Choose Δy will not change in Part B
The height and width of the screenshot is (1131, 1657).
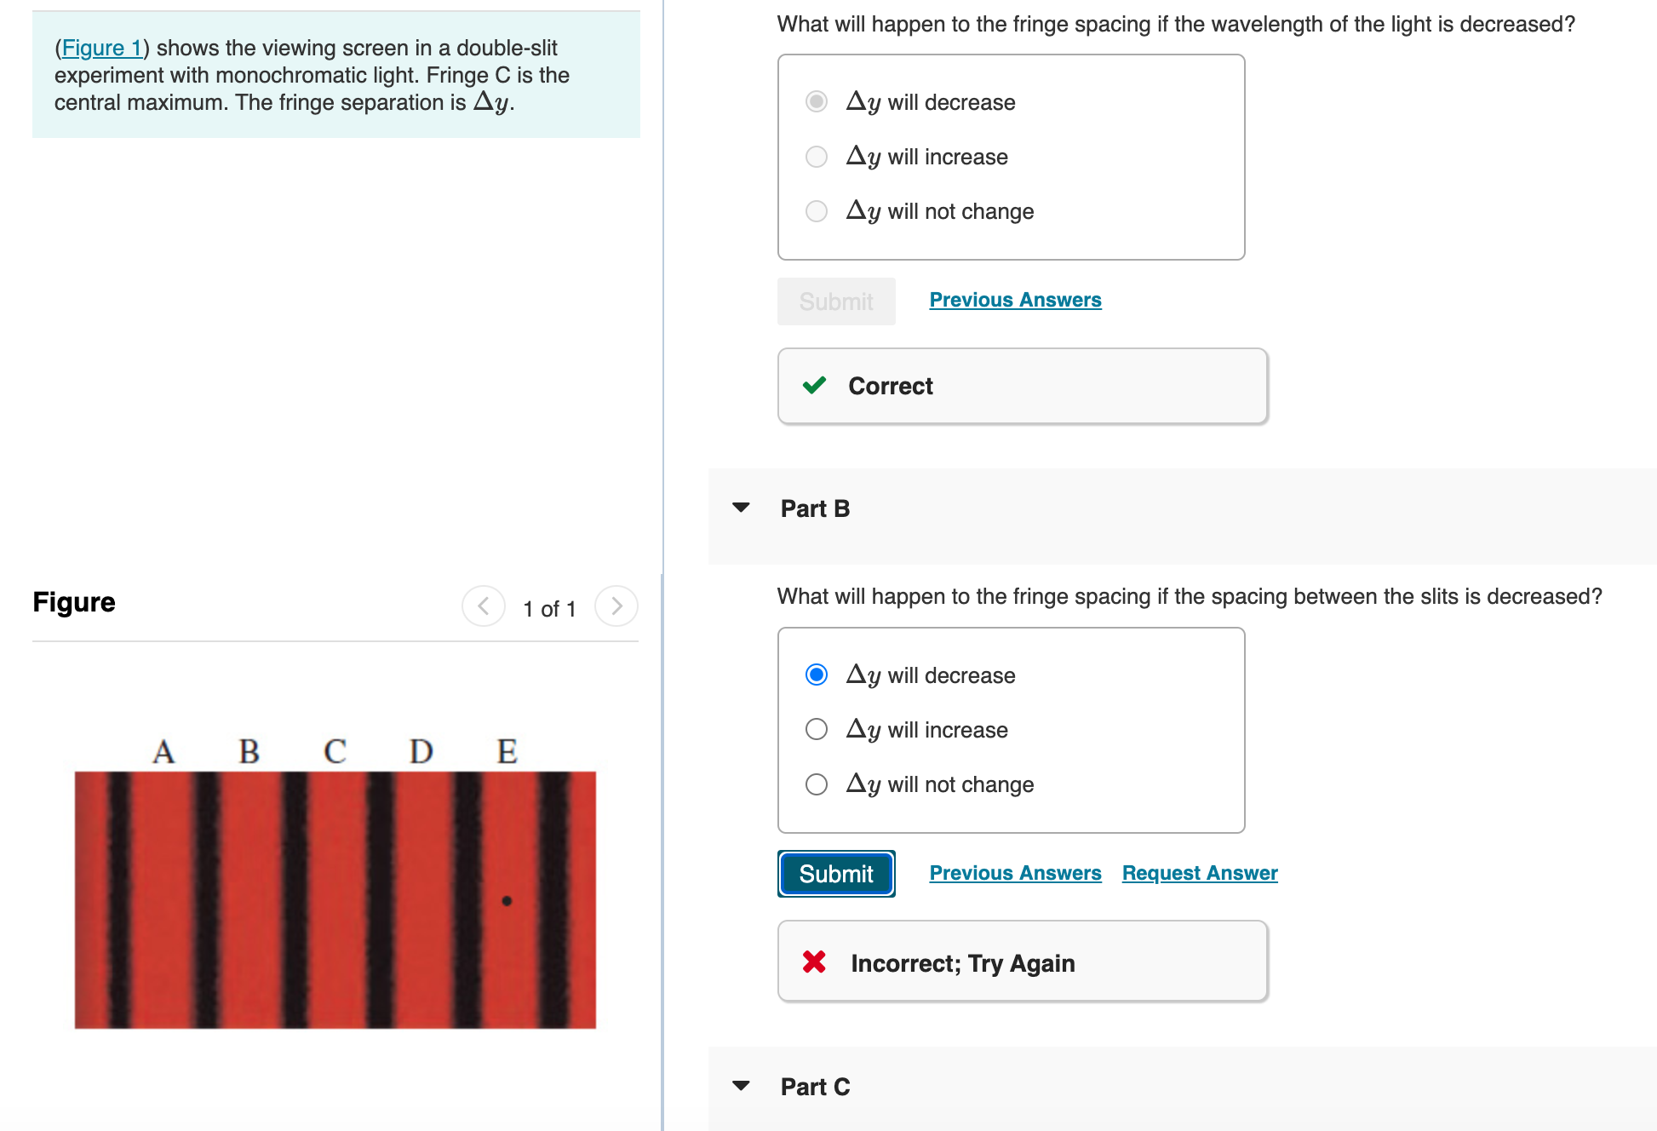click(816, 784)
